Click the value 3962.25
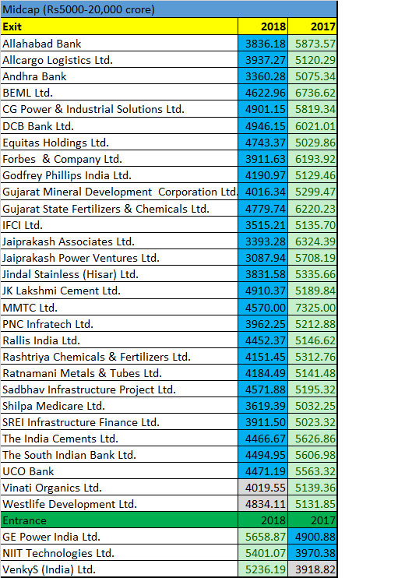 click(263, 324)
